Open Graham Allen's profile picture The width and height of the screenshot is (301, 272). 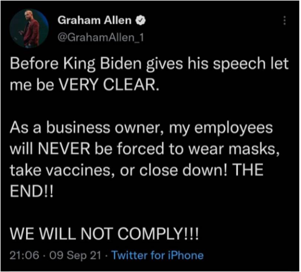29,29
